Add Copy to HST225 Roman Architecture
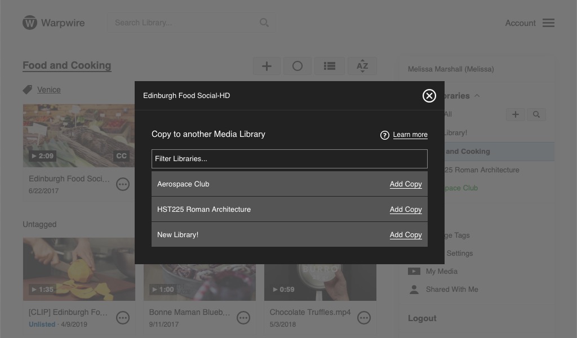This screenshot has height=338, width=577. pyautogui.click(x=406, y=209)
